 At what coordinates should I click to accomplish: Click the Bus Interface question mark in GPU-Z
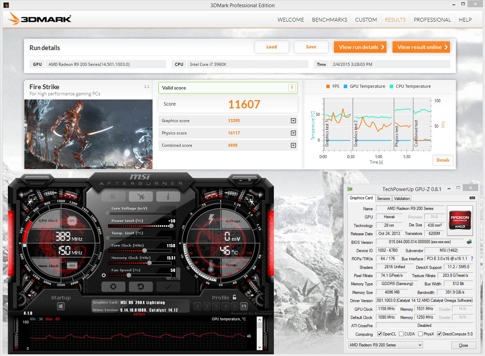472,259
